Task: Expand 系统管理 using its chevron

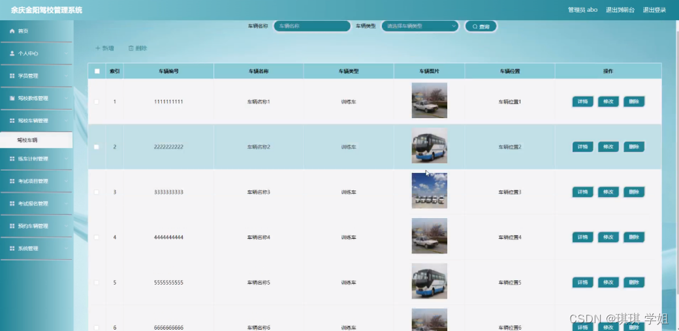Action: coord(66,249)
